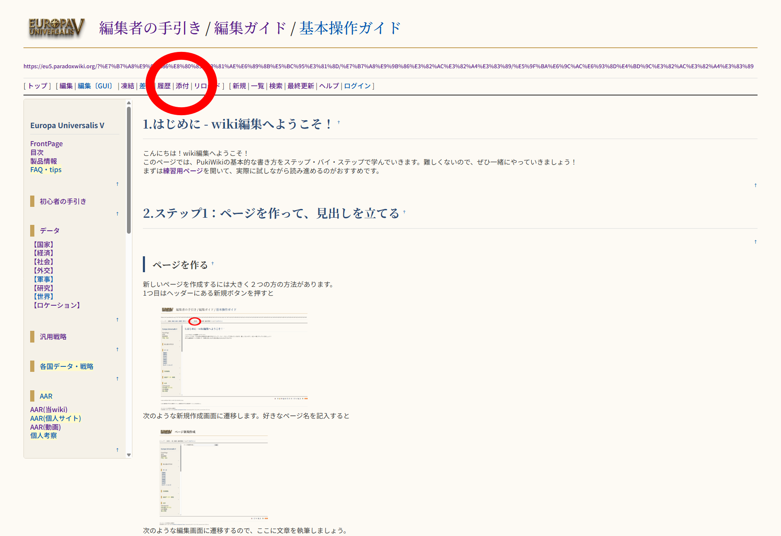Click the anchor † beside 'ページを作る'
The height and width of the screenshot is (536, 781).
click(213, 263)
